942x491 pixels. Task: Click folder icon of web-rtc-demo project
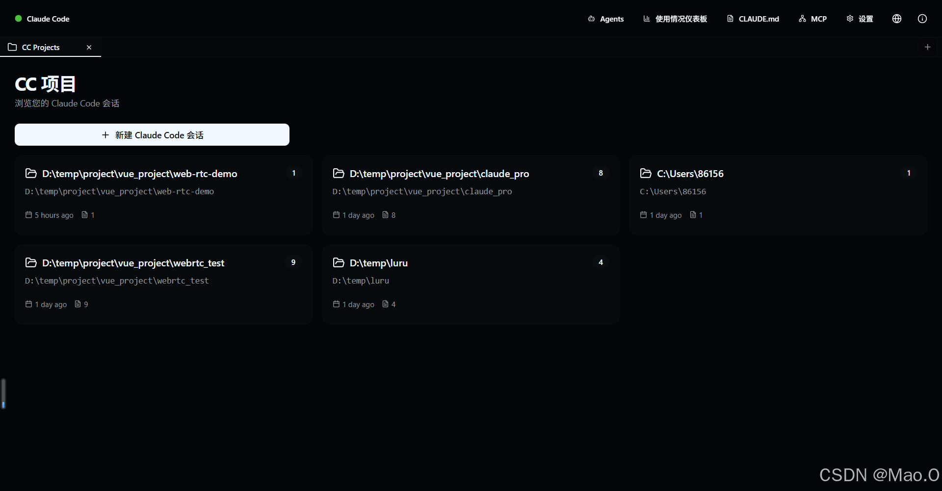pos(31,173)
